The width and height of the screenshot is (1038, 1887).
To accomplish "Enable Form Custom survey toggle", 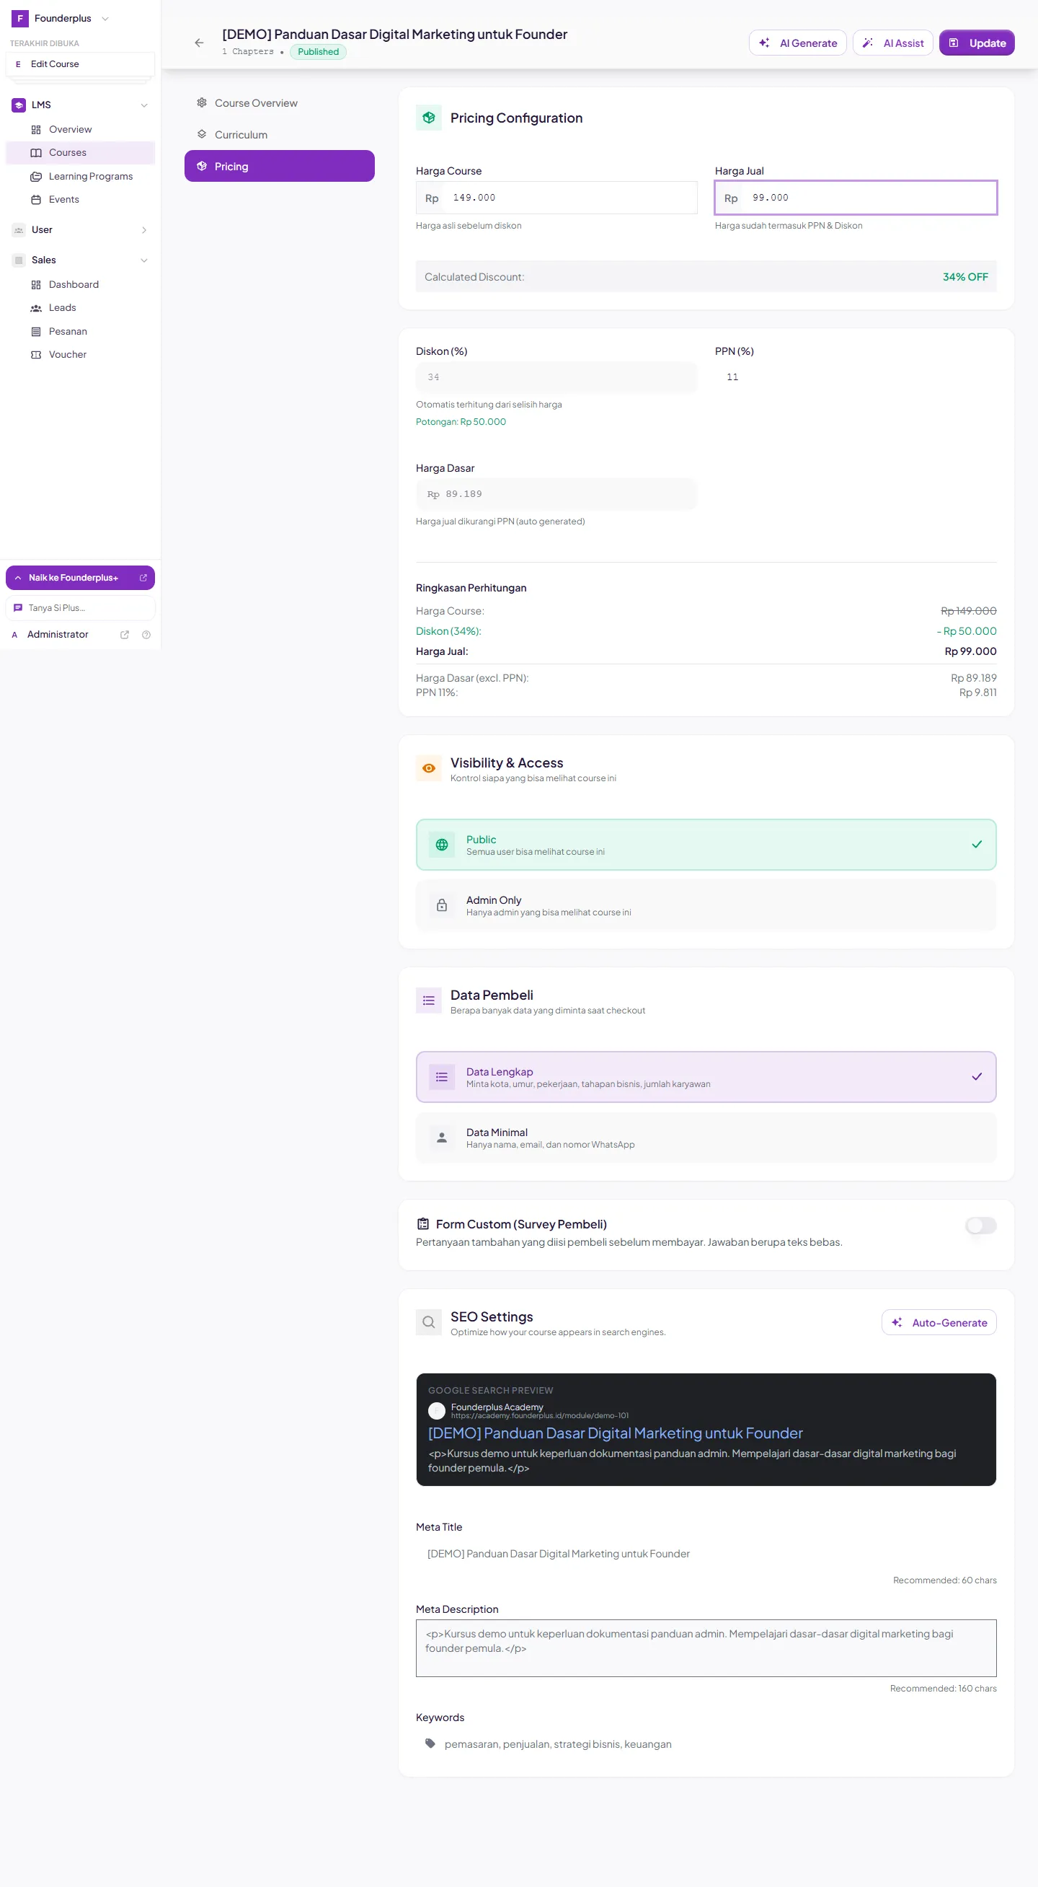I will pos(980,1226).
